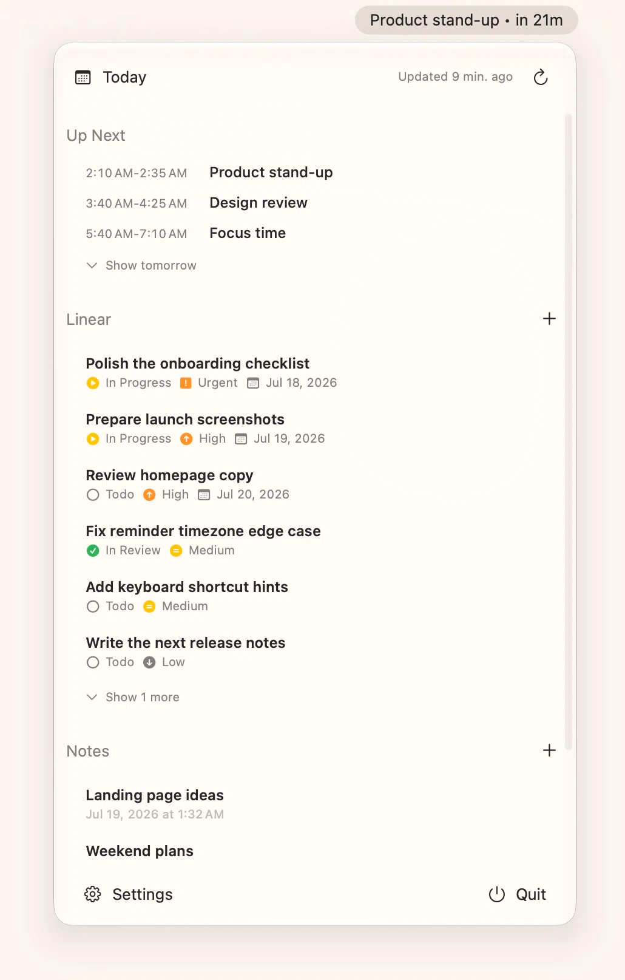
Task: Open the Product stand-up event
Action: 271,172
